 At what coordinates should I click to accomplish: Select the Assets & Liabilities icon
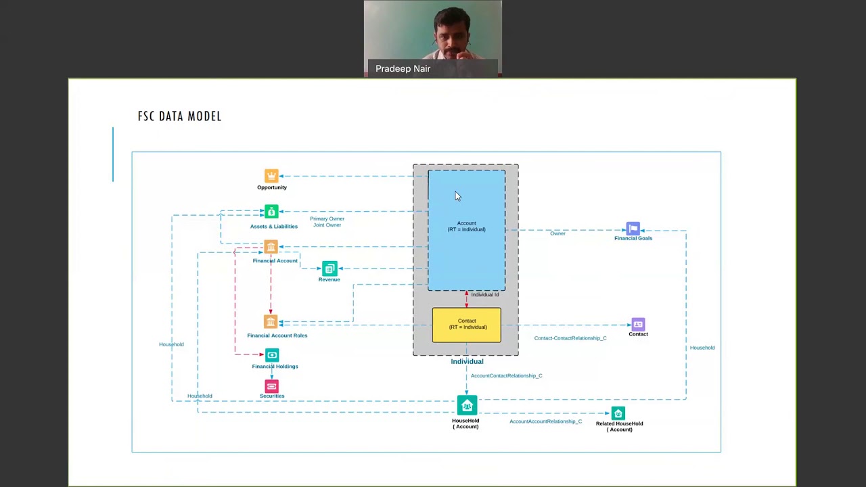pos(271,212)
